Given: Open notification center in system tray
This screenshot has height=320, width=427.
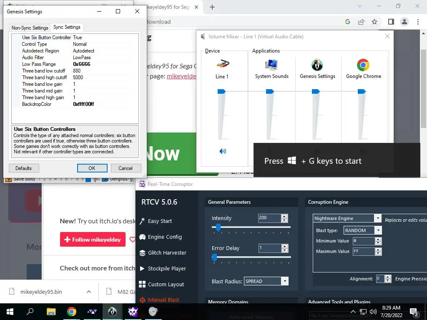Looking at the screenshot, I should pyautogui.click(x=414, y=312).
